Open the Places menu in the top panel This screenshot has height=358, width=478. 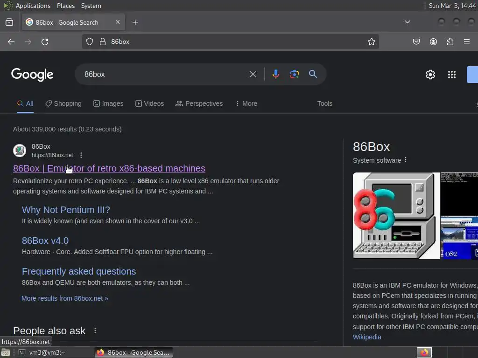pyautogui.click(x=65, y=6)
